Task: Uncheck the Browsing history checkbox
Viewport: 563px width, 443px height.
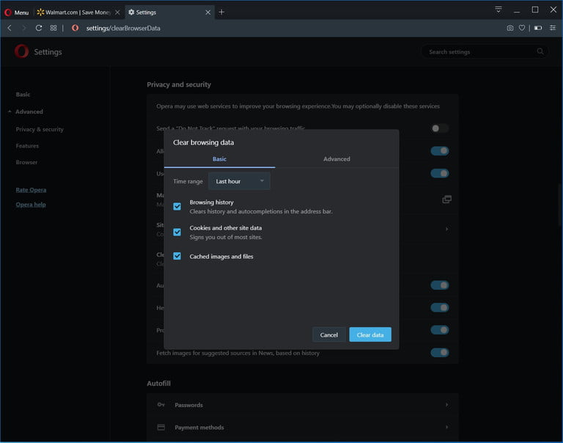Action: (x=177, y=206)
